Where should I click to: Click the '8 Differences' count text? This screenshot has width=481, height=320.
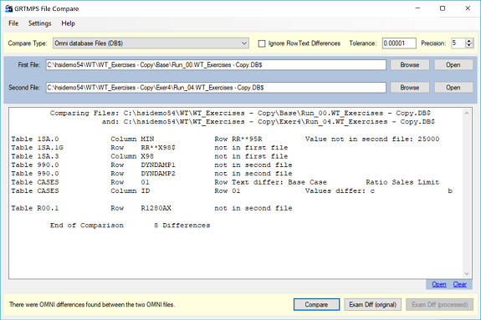click(x=182, y=226)
